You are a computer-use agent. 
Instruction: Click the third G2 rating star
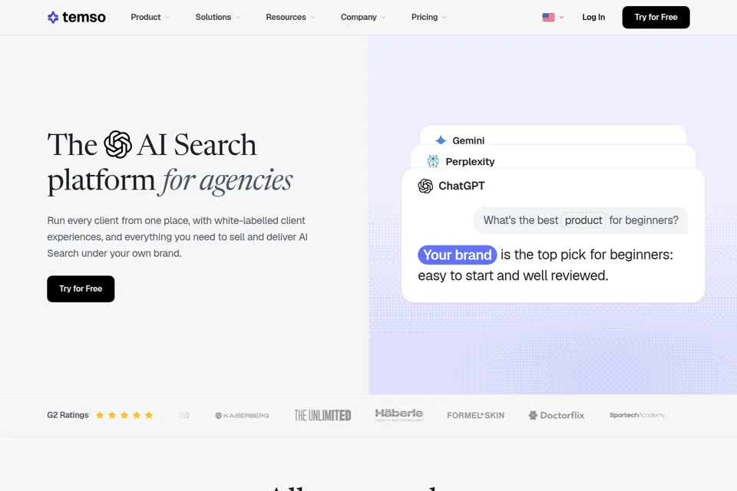[x=124, y=415]
